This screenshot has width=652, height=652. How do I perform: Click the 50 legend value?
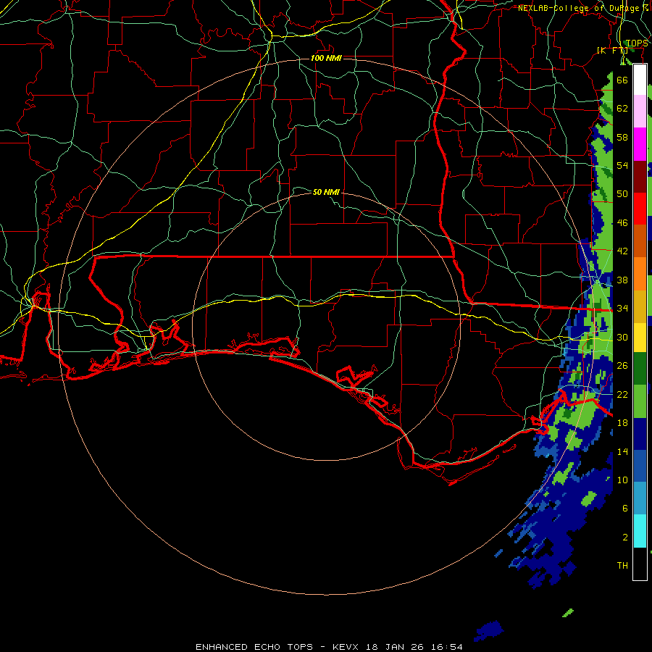click(622, 194)
